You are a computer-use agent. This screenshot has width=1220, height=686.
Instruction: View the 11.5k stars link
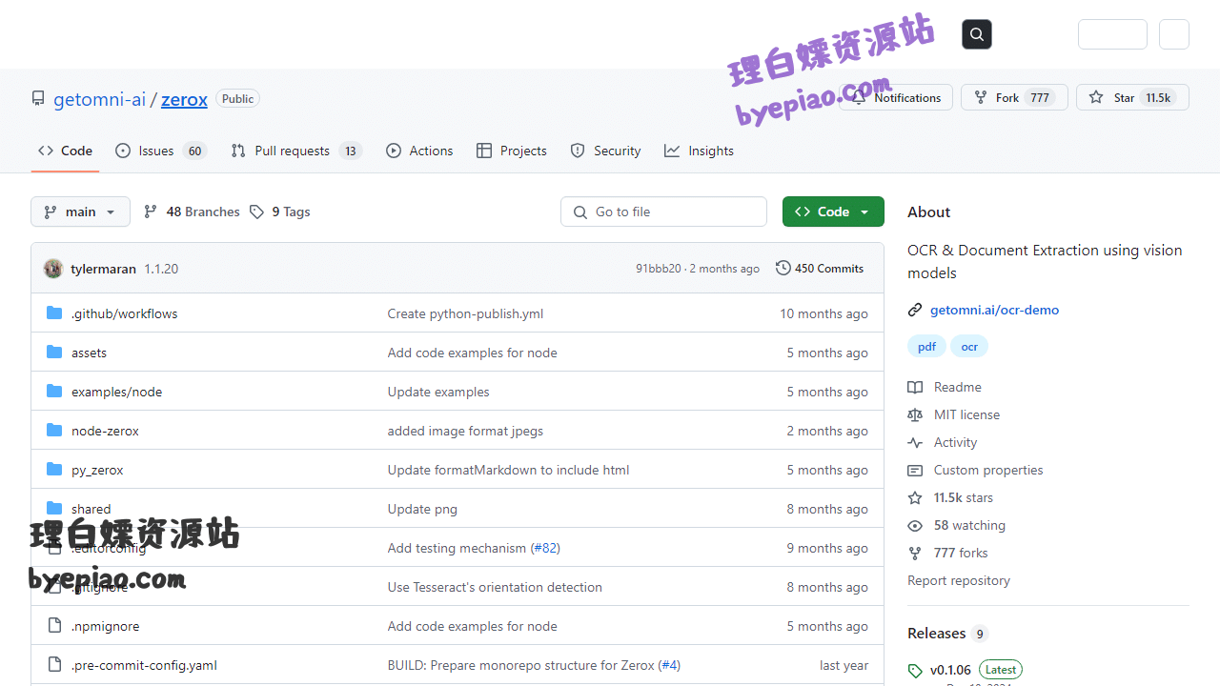tap(950, 497)
